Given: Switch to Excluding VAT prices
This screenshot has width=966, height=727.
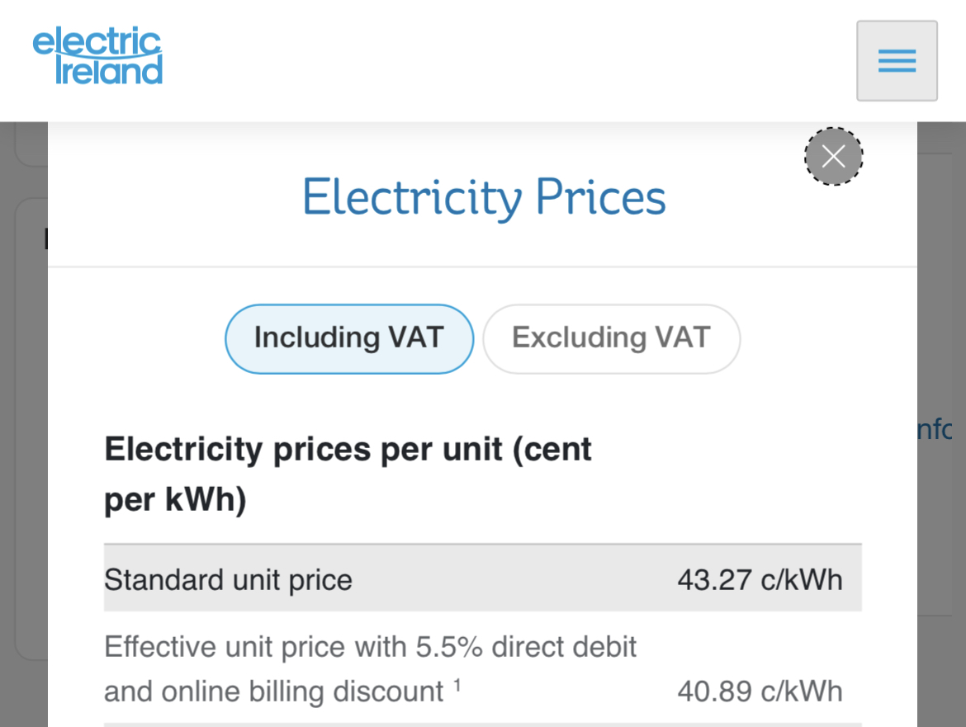Looking at the screenshot, I should [x=611, y=338].
